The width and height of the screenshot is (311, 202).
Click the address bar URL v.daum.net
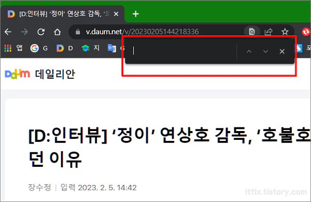pos(142,32)
